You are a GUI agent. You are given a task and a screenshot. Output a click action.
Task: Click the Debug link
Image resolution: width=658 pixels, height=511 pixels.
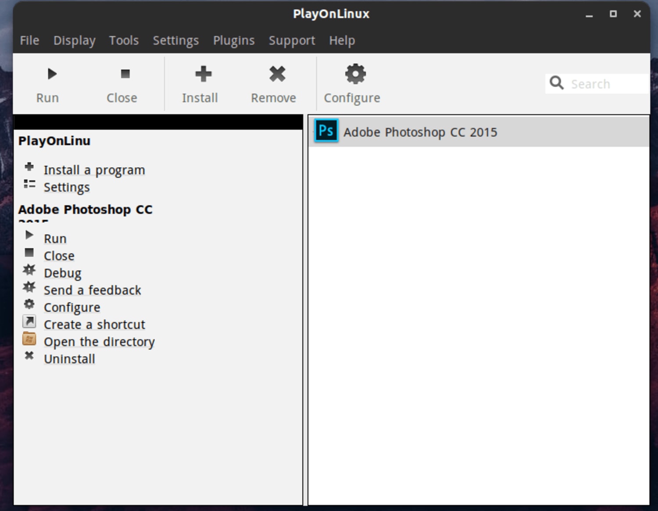(63, 273)
